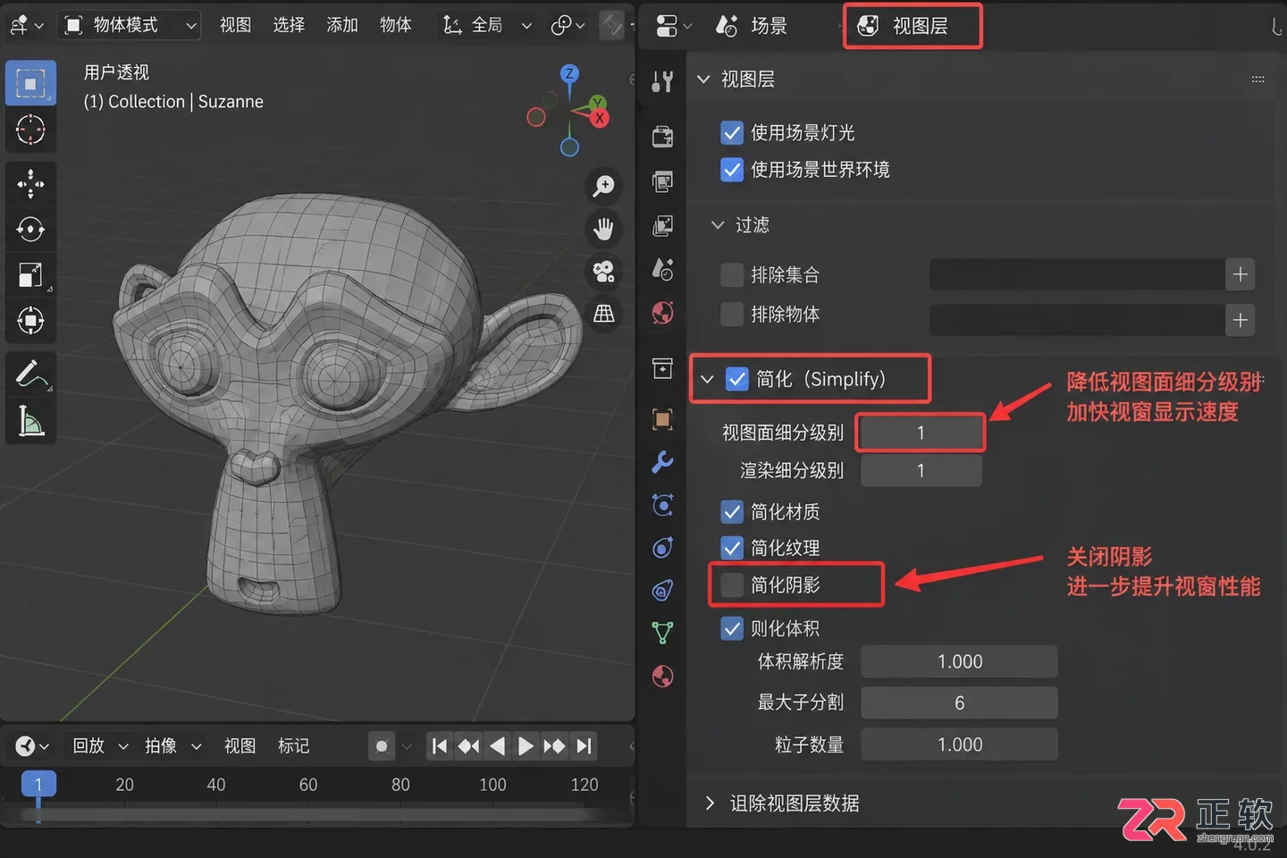Collapse the 过滤 subpanel
The height and width of the screenshot is (858, 1287).
point(718,225)
